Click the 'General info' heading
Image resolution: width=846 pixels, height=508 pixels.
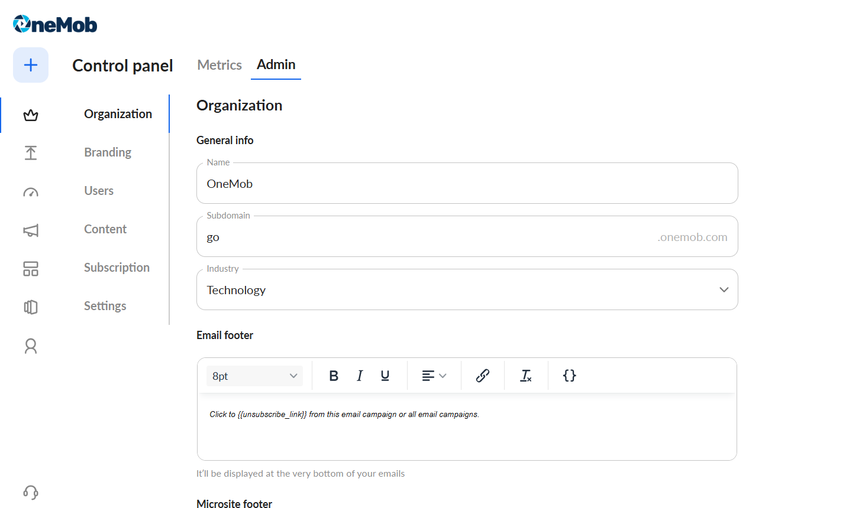(225, 140)
